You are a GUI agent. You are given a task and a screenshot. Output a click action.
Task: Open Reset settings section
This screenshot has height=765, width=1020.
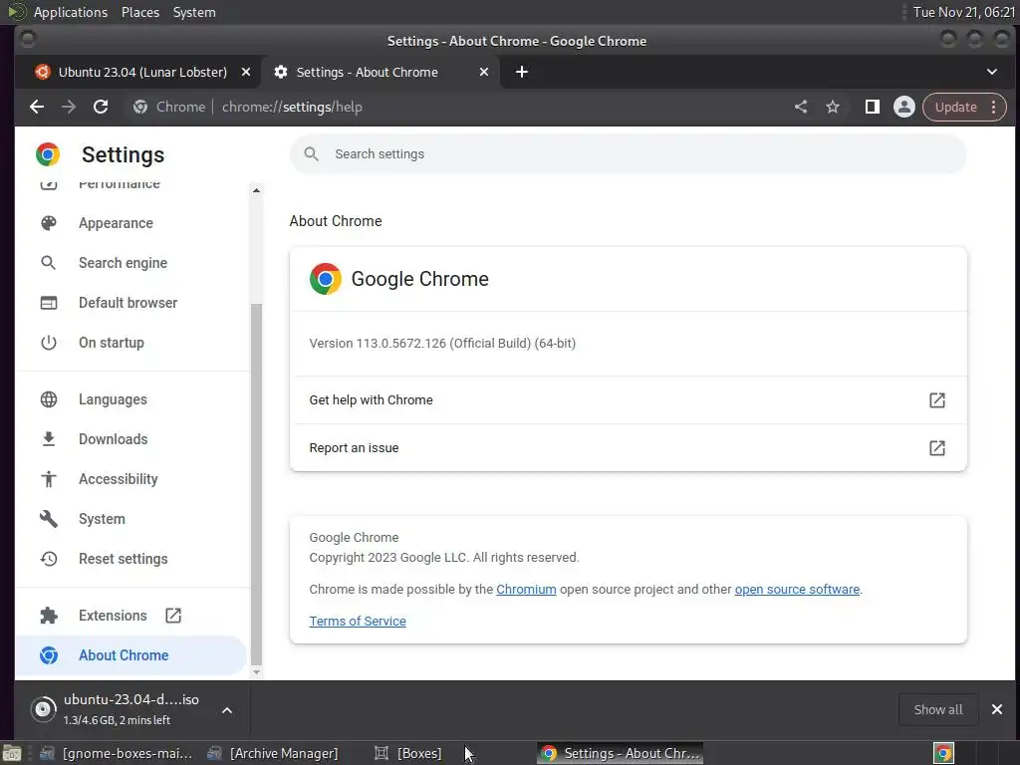[123, 559]
